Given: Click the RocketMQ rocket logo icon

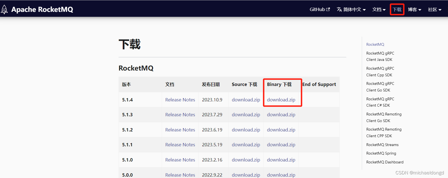Looking at the screenshot, I should coord(4,9).
